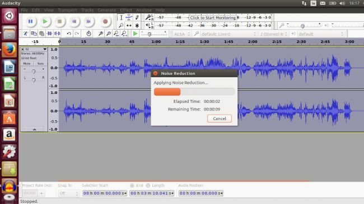This screenshot has height=204, width=364.
Task: Click the Undo arrow icon
Action: pos(69,34)
